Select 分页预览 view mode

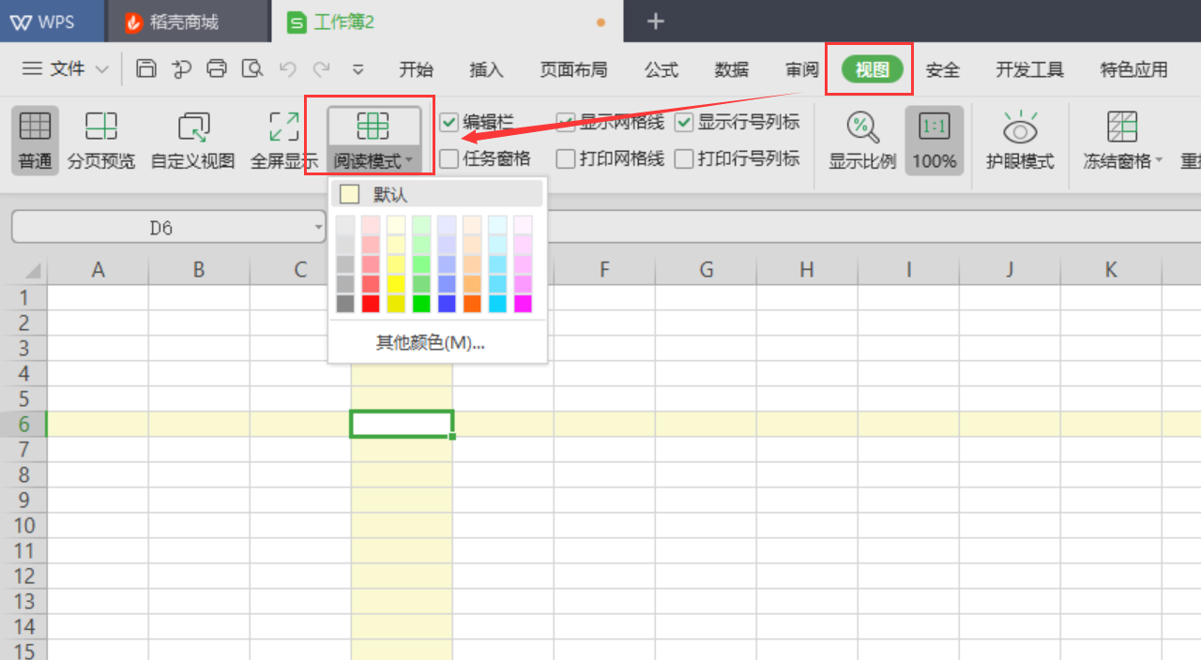pyautogui.click(x=100, y=140)
